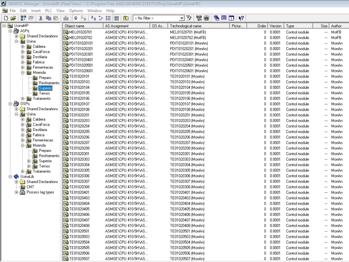This screenshot has width=349, height=262.
Task: Select the row MEL01020702
Action: pos(205,38)
